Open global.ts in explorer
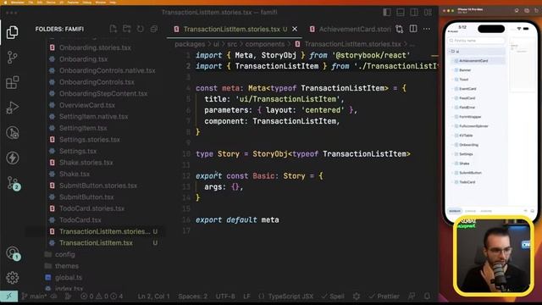The height and width of the screenshot is (305, 542). pos(69,278)
